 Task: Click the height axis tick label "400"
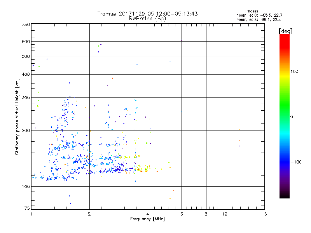pos(26,74)
